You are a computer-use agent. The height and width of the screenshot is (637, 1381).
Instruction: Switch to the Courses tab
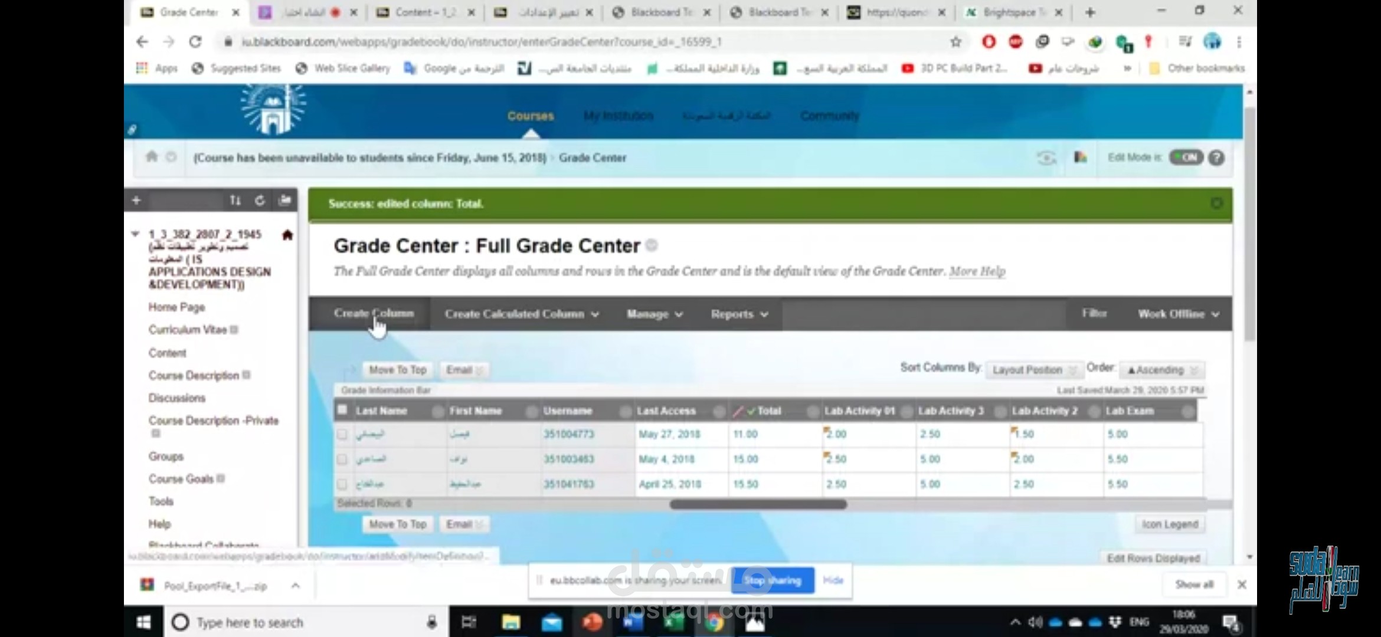[x=530, y=116]
